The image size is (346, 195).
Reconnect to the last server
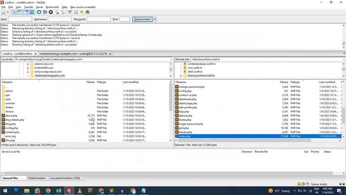tap(63, 12)
